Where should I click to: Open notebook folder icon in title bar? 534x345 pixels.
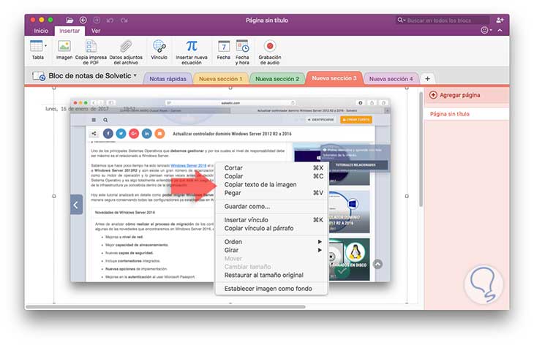[x=69, y=20]
